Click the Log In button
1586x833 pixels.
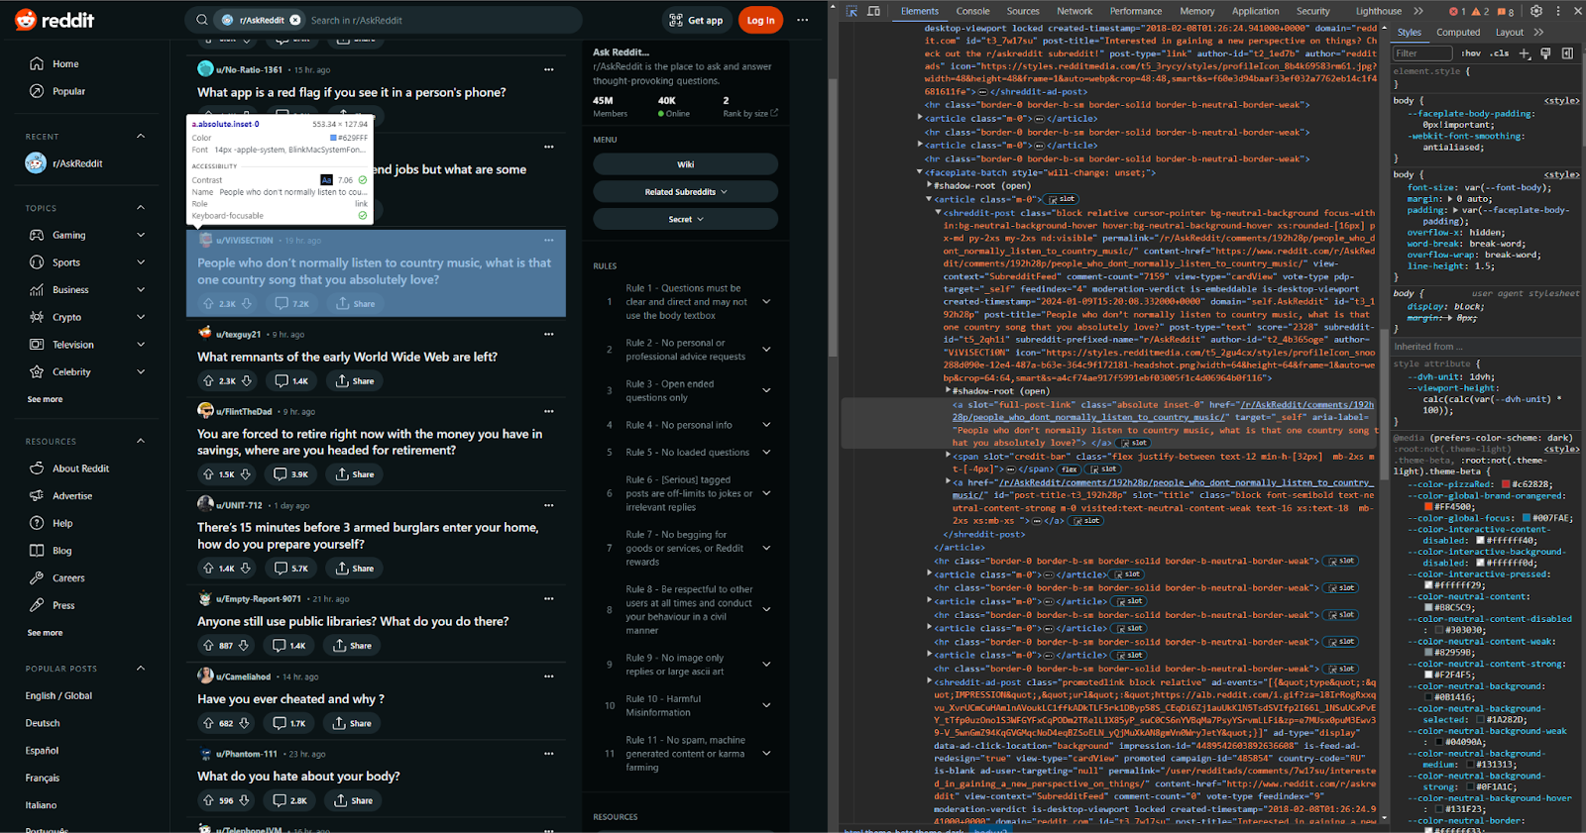coord(760,20)
